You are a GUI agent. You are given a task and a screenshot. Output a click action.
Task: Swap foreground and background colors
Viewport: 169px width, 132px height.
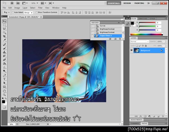tap(6, 99)
